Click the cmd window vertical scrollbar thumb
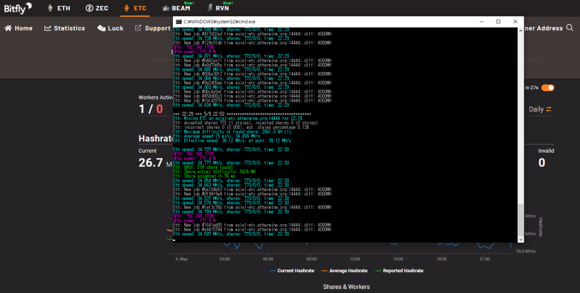Viewport: 580px width, 293px height. 521,219
